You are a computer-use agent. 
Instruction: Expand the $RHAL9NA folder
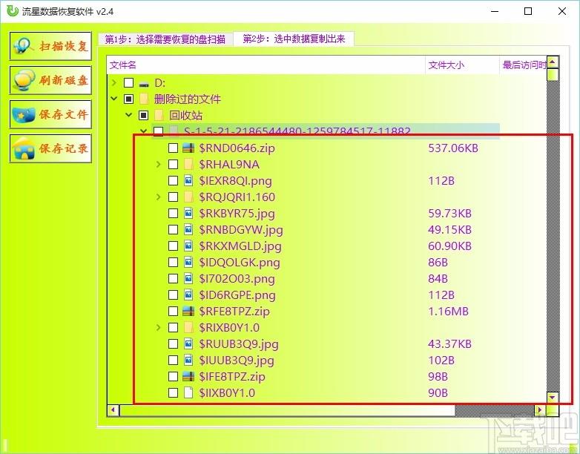point(158,164)
